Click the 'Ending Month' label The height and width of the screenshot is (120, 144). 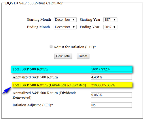[x=38, y=27]
